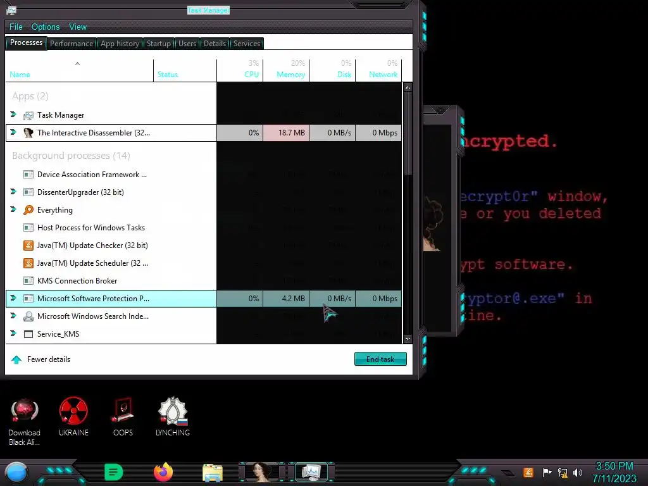Click KMS Connection Broker icon
This screenshot has width=648, height=486.
[x=28, y=281]
